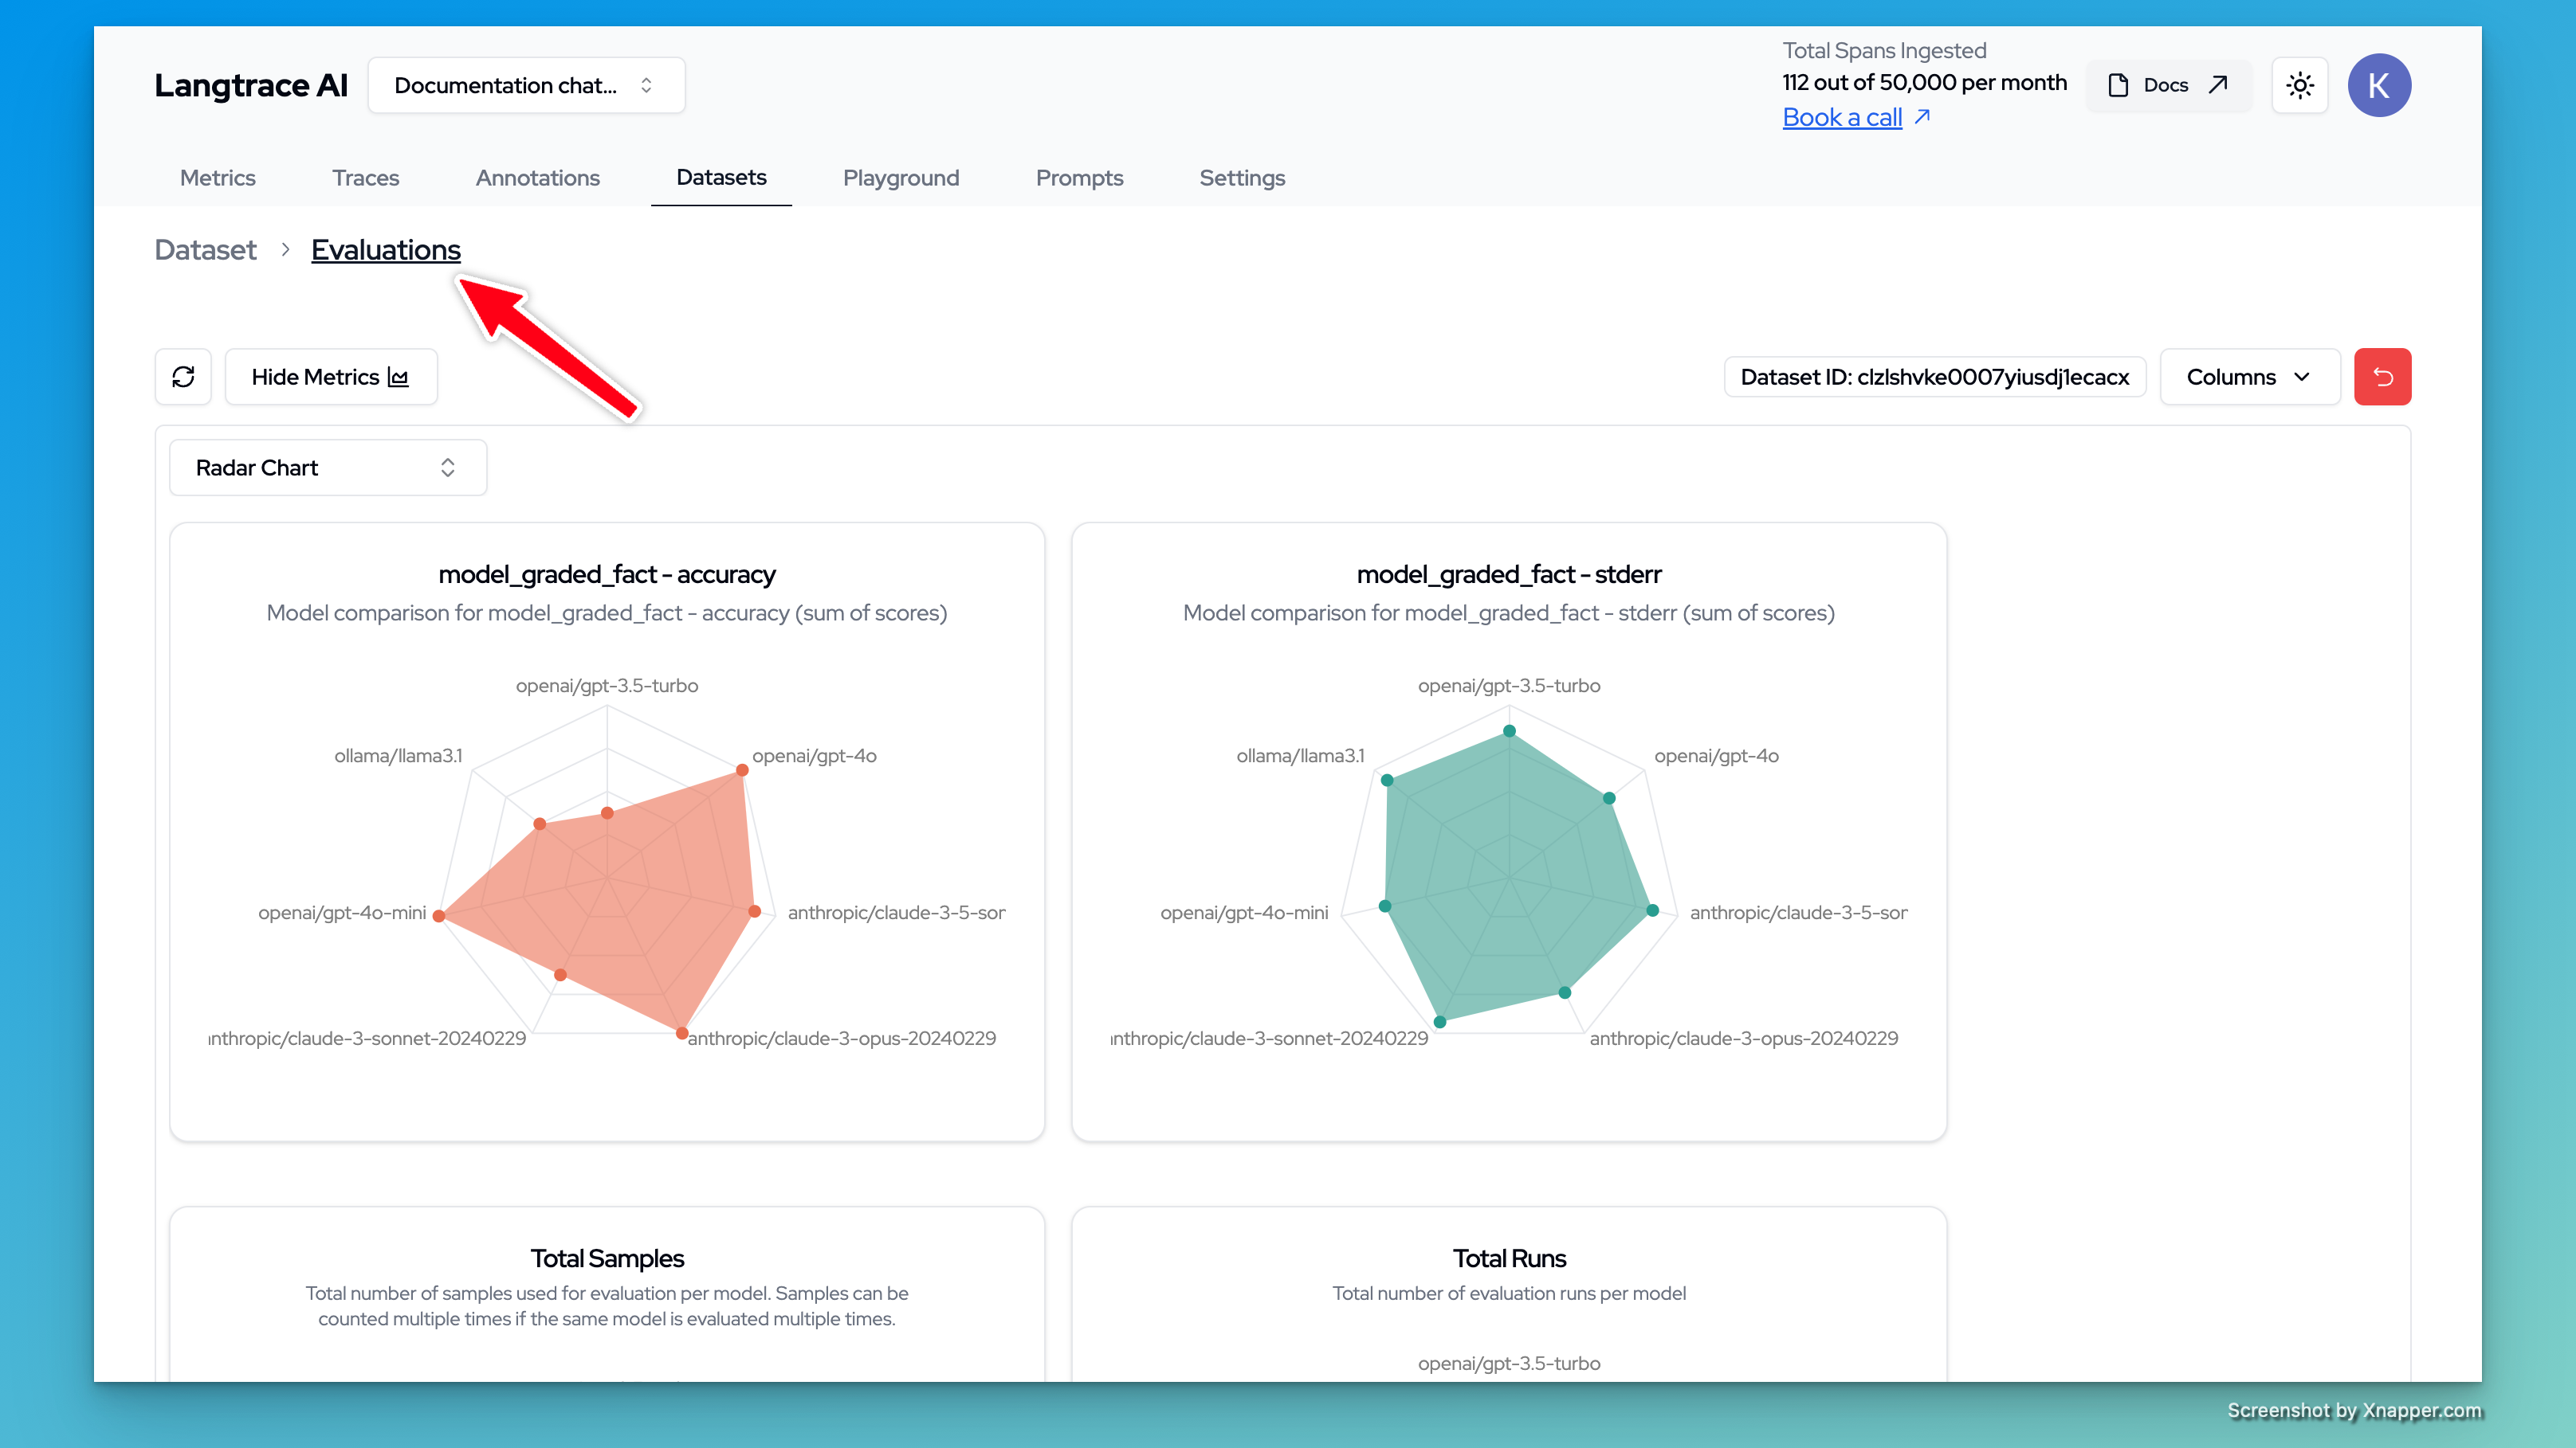Click the Evaluations breadcrumb link
This screenshot has width=2576, height=1448.
tap(386, 250)
